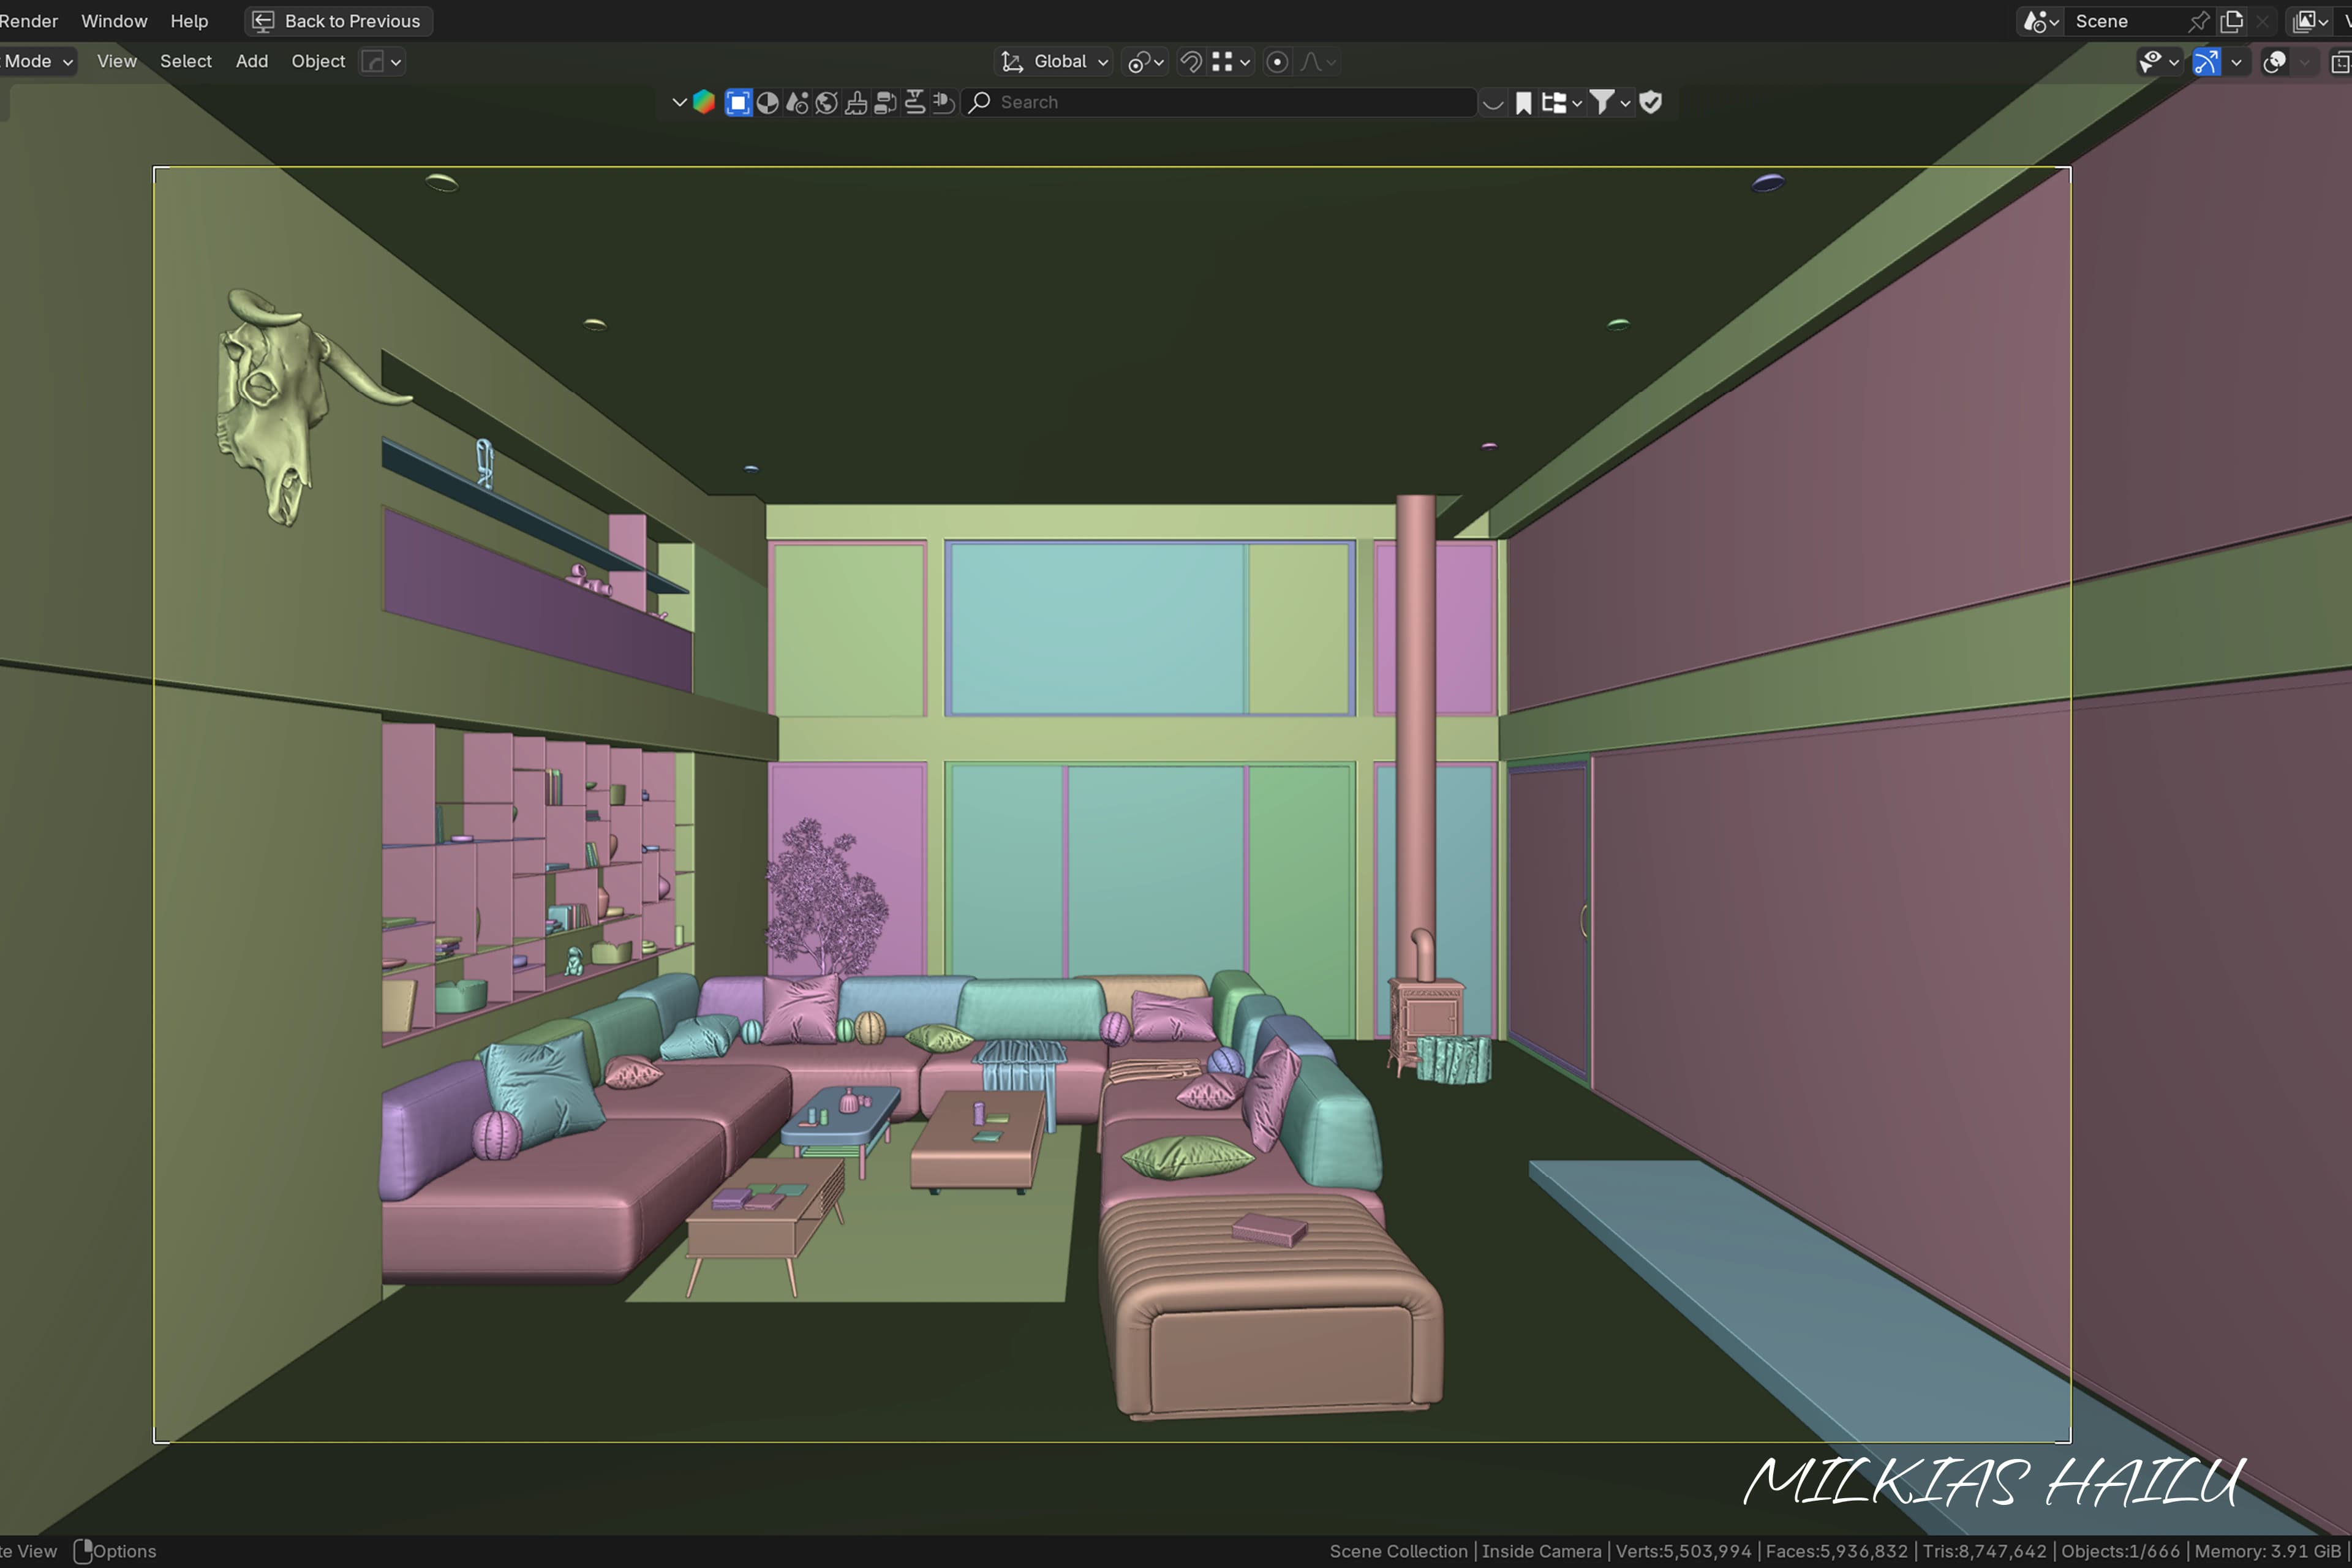Open the World properties tab icon

[x=826, y=102]
